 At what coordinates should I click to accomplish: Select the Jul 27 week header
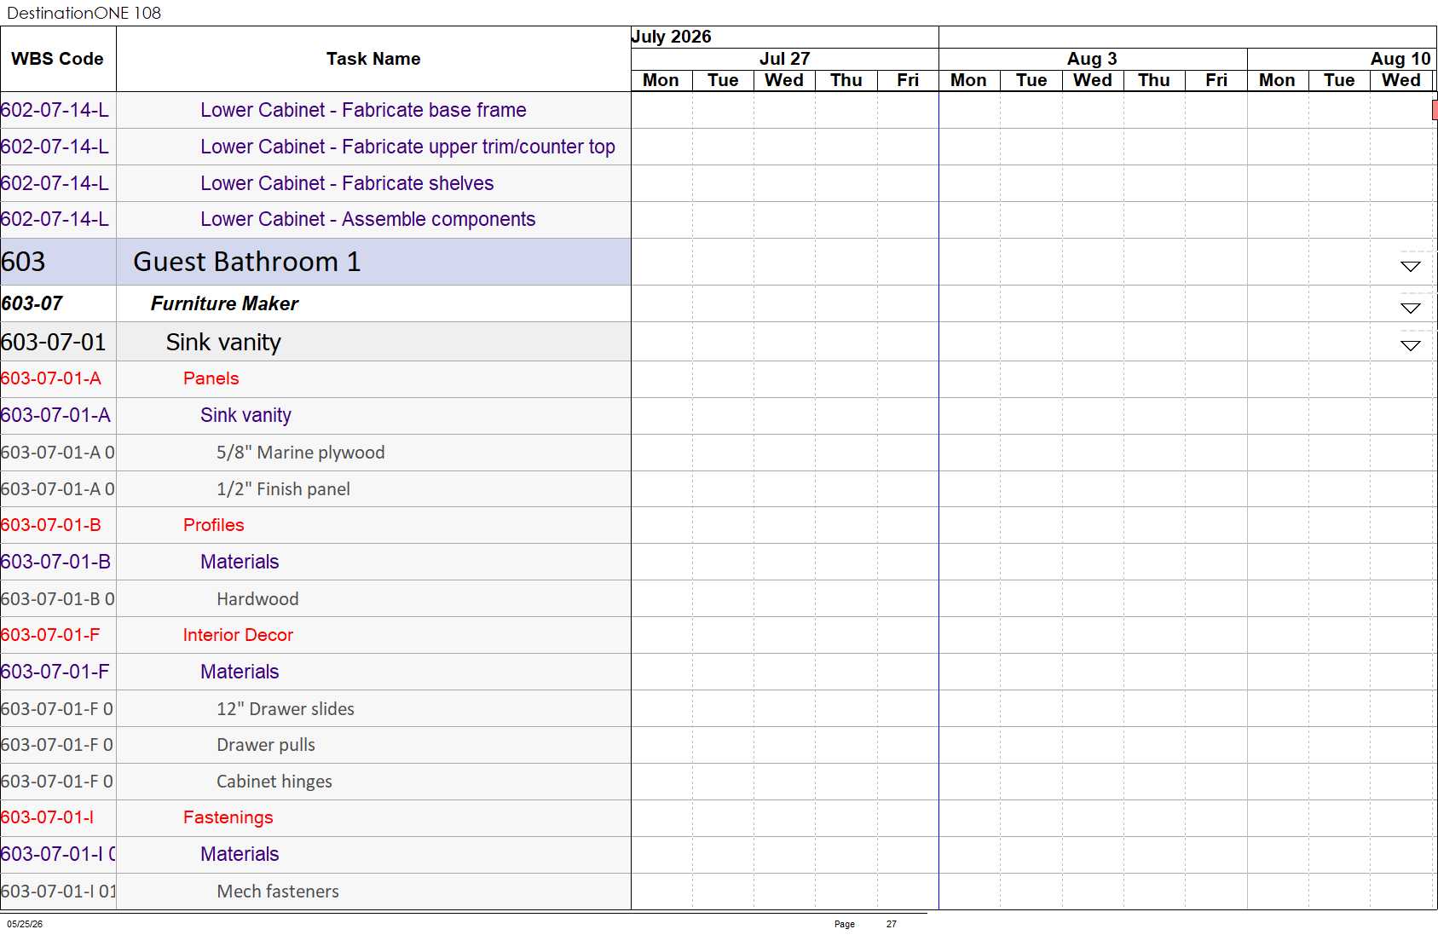coord(784,59)
